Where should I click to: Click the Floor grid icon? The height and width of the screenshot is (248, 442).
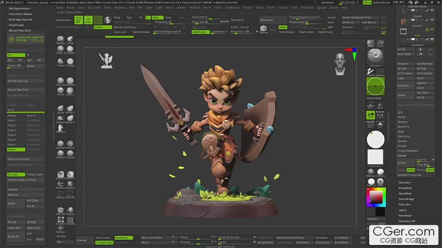click(x=370, y=105)
